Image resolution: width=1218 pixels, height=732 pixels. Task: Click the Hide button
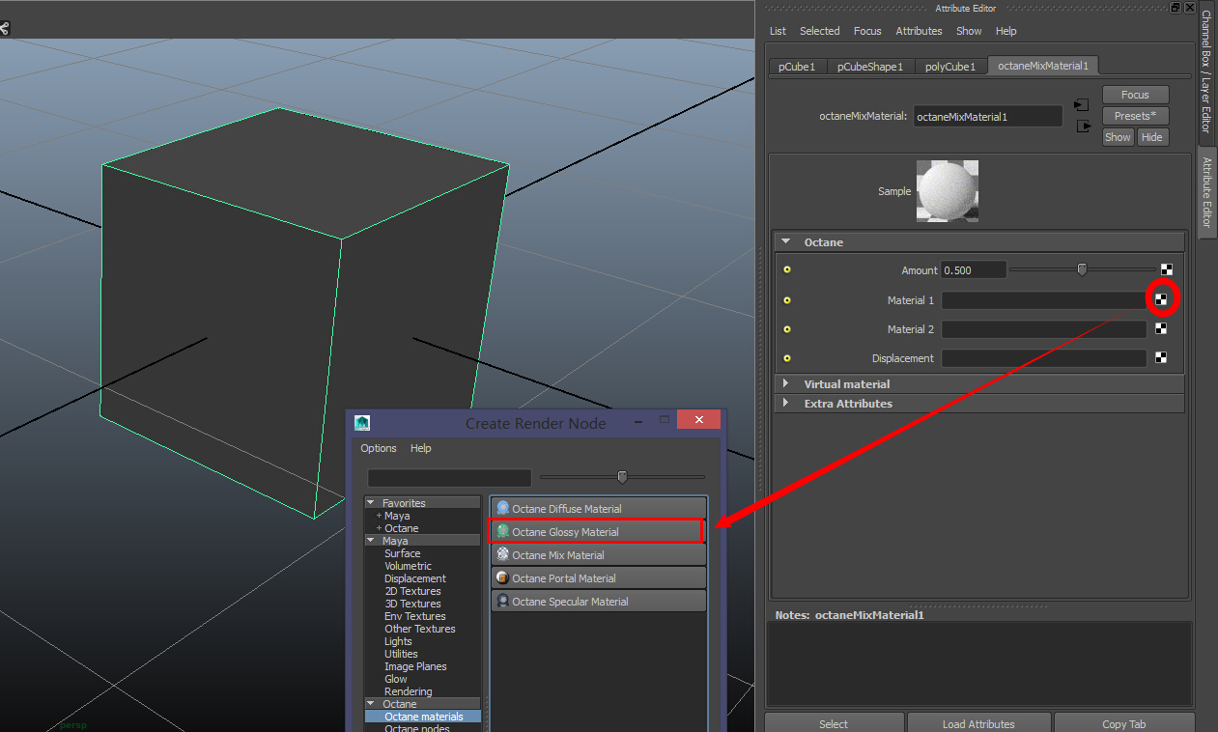coord(1151,137)
